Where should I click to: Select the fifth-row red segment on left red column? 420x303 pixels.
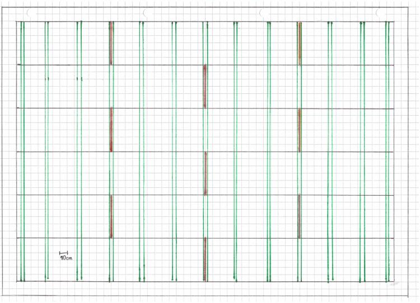tap(111, 216)
